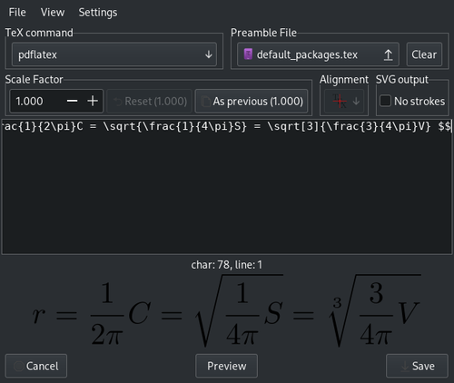Image resolution: width=454 pixels, height=383 pixels.
Task: Click inside the 1.000 scale factor field
Action: (36, 101)
